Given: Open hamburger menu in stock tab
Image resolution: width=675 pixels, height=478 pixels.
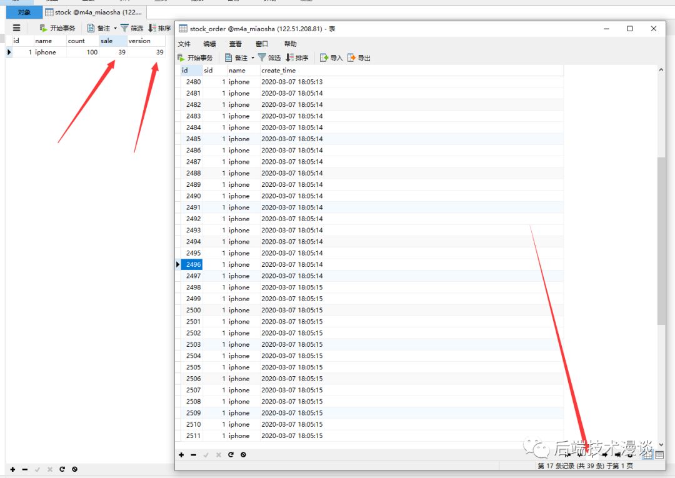Looking at the screenshot, I should [16, 28].
